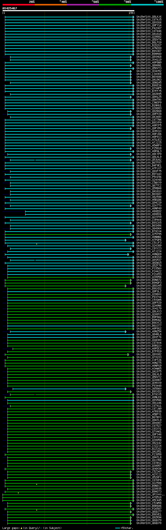
Task: Choose hit UniRef100_B9HM49
Action: 149,54
